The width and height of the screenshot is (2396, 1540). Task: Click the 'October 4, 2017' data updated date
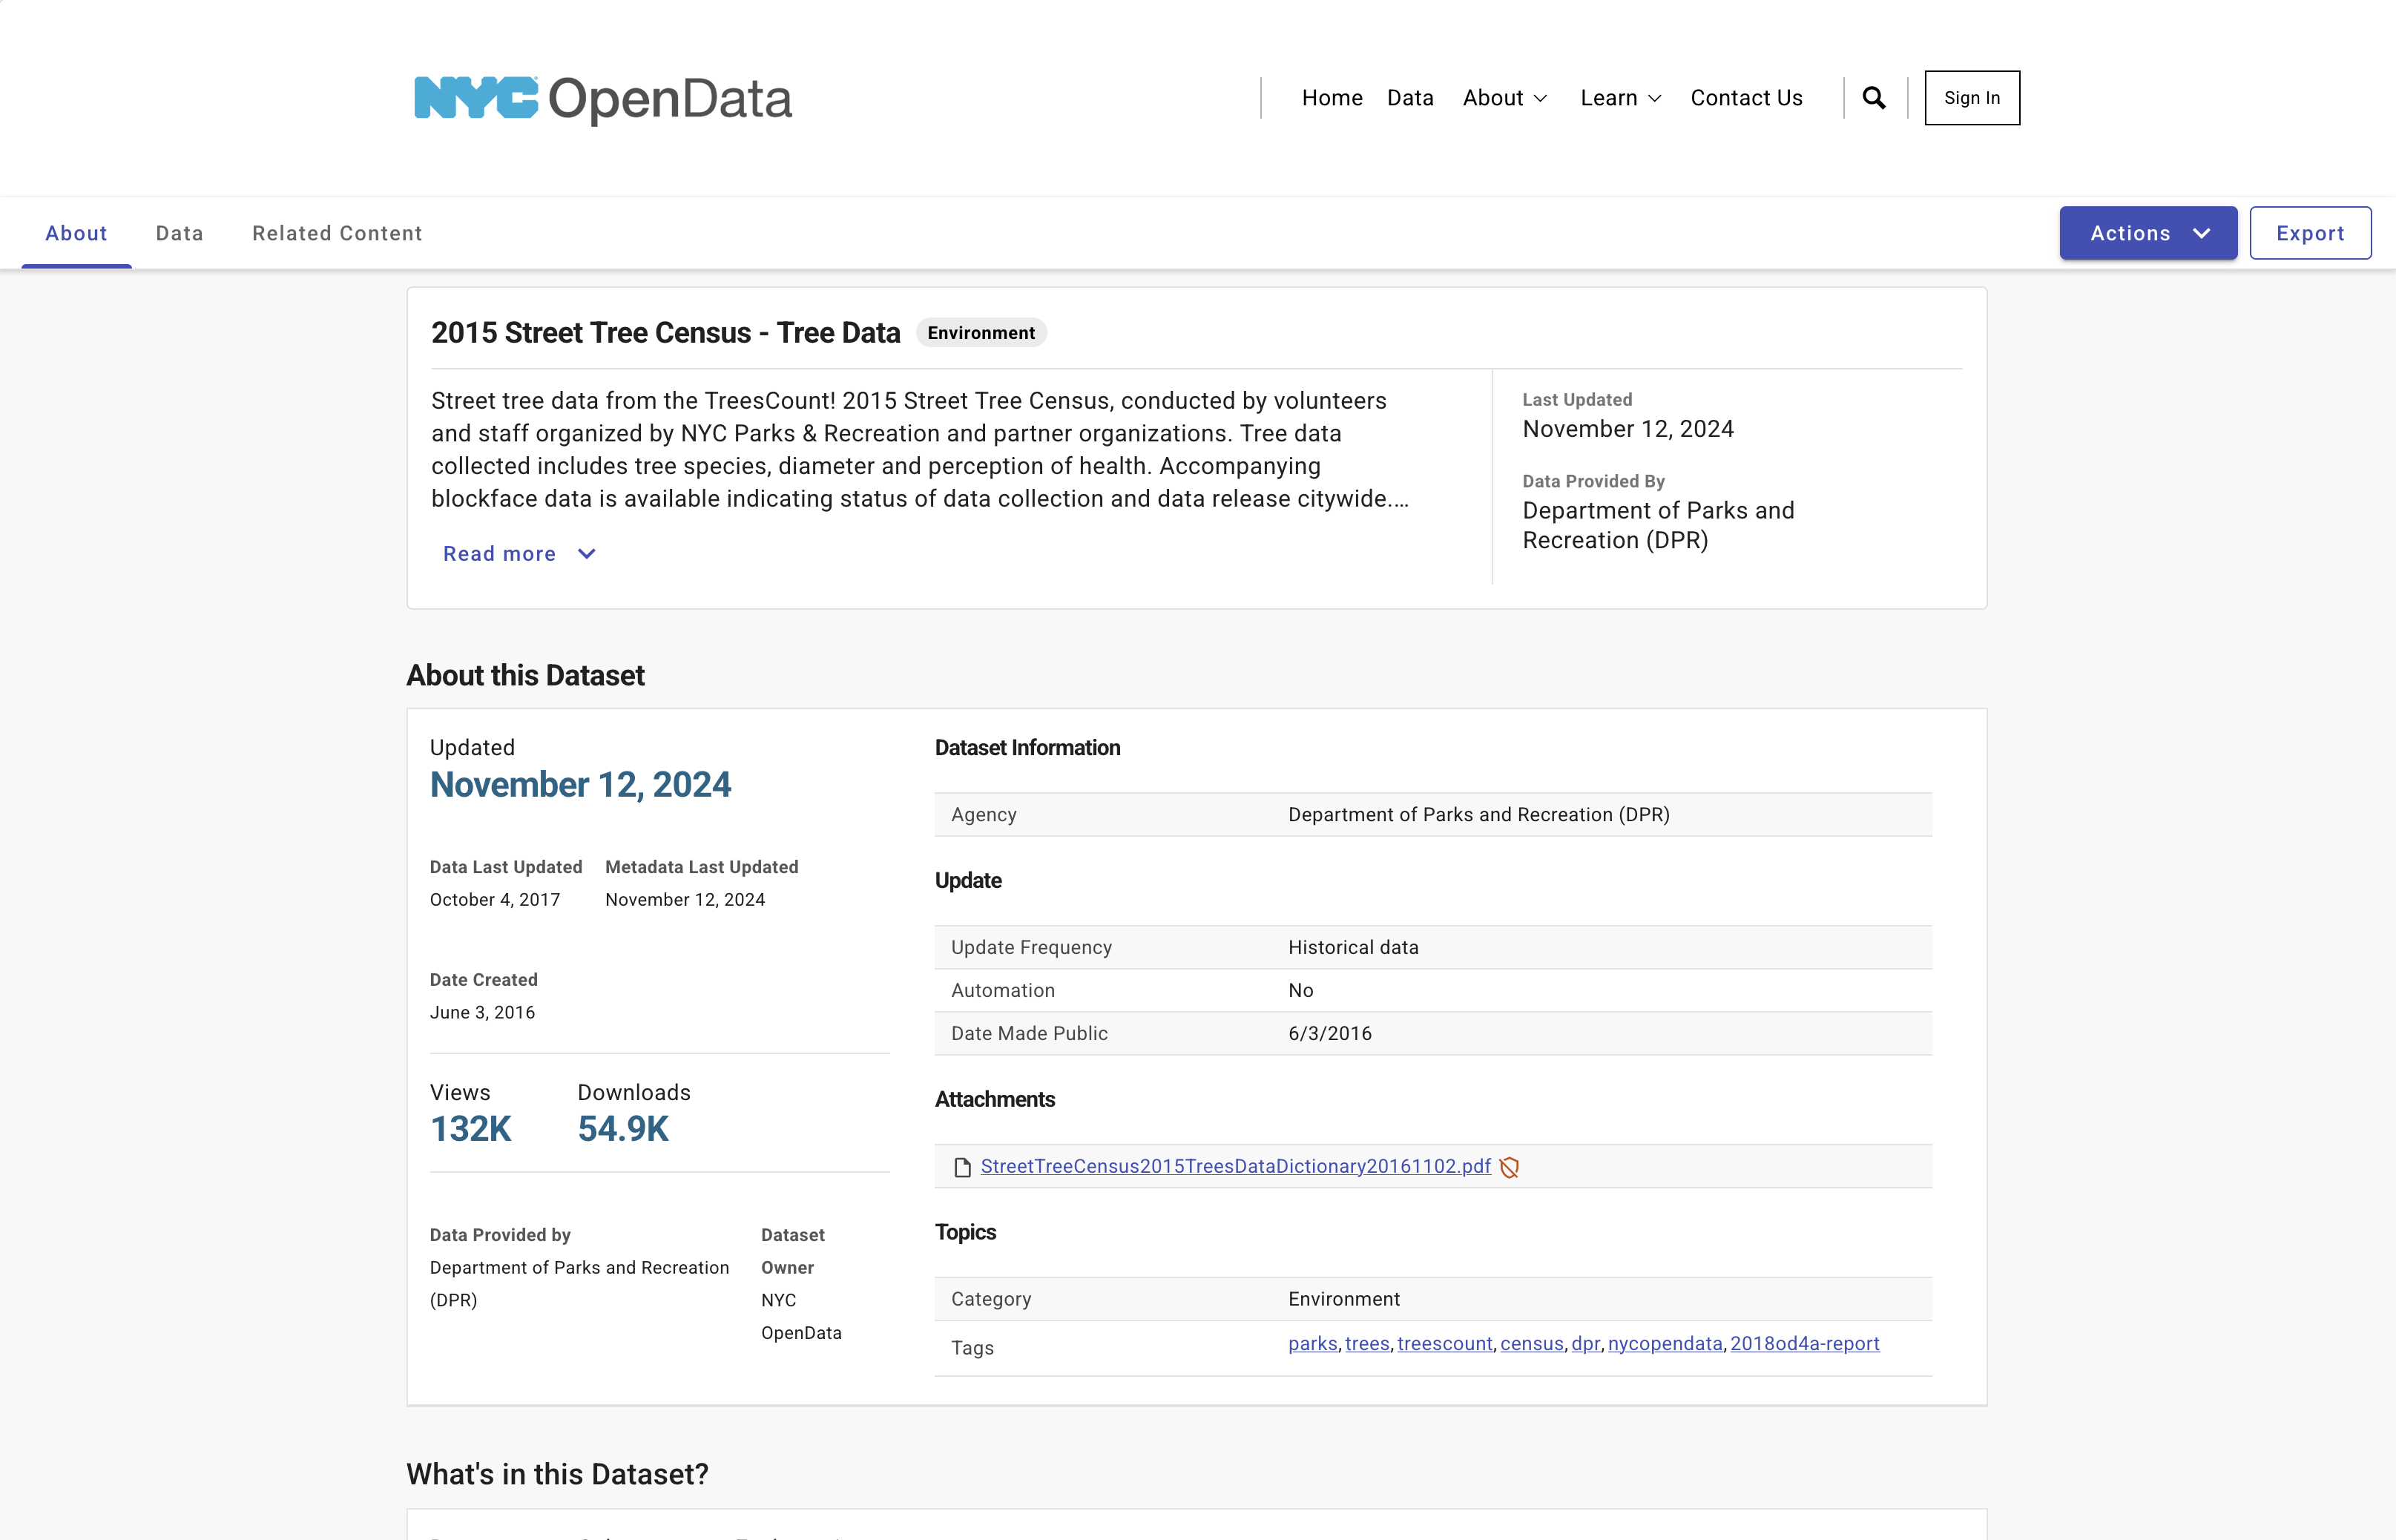point(495,900)
